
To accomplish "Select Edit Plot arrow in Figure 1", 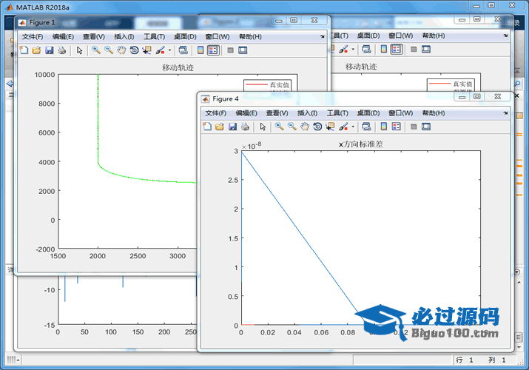I will 79,50.
